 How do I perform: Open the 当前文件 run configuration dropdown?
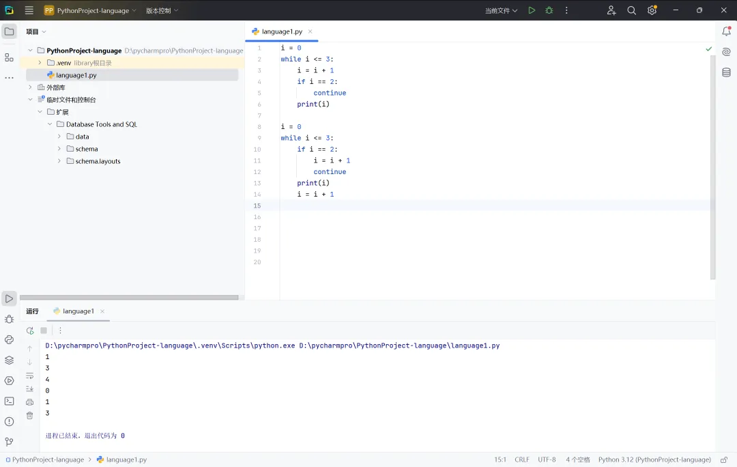[501, 10]
